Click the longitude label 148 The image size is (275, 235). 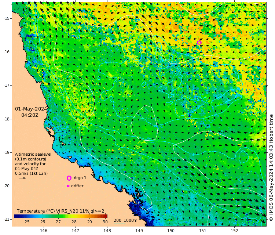click(x=107, y=231)
